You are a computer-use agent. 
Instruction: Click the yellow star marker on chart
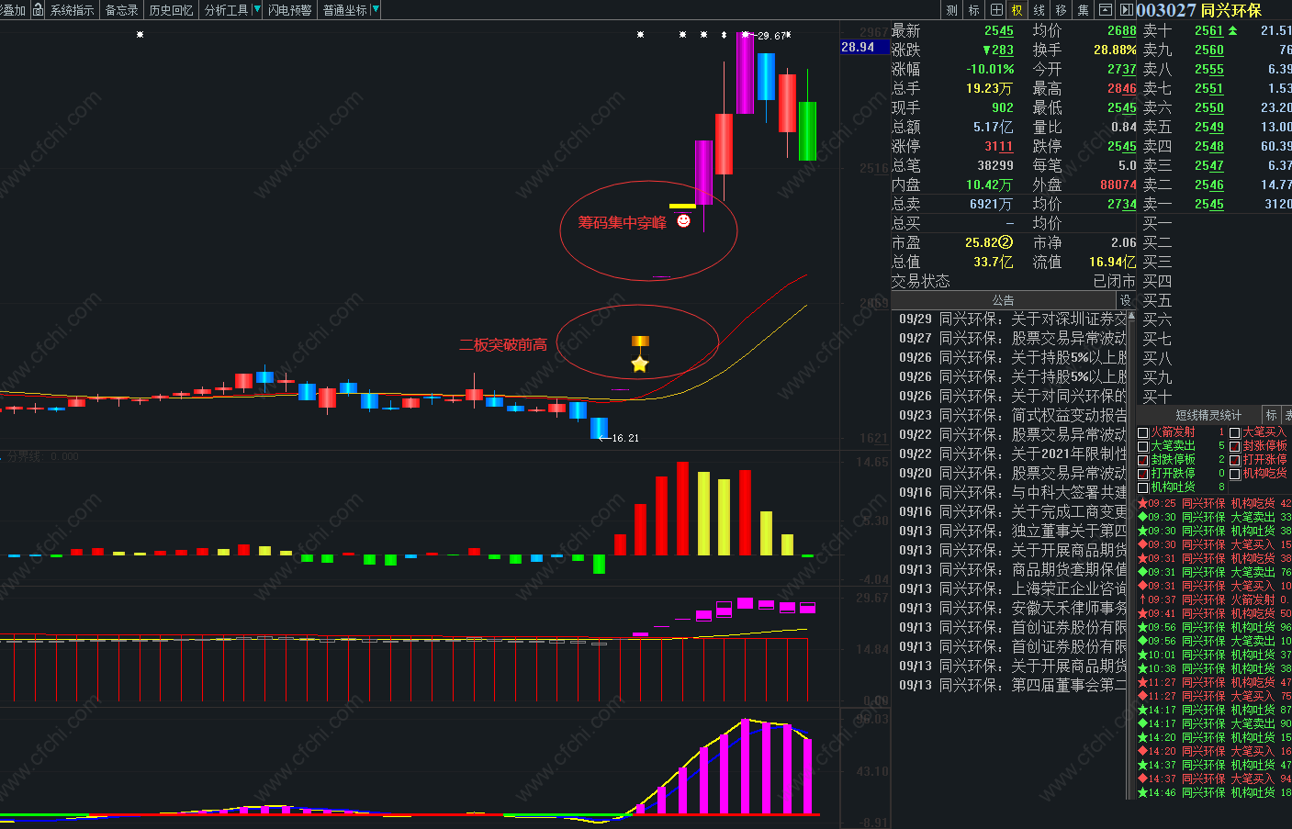(x=640, y=364)
